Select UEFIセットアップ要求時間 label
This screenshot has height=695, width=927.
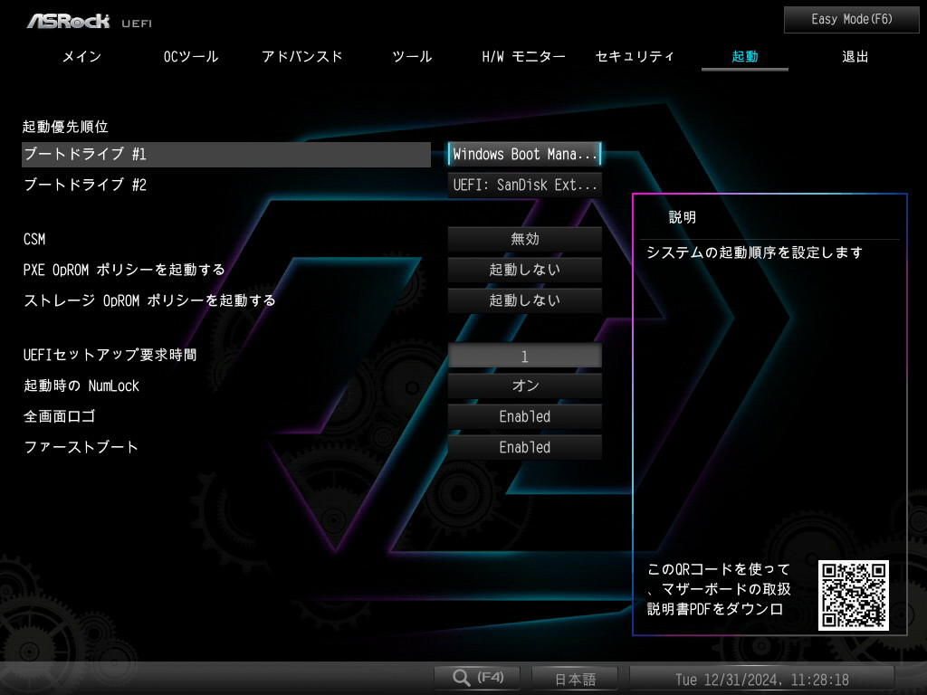[x=110, y=355]
